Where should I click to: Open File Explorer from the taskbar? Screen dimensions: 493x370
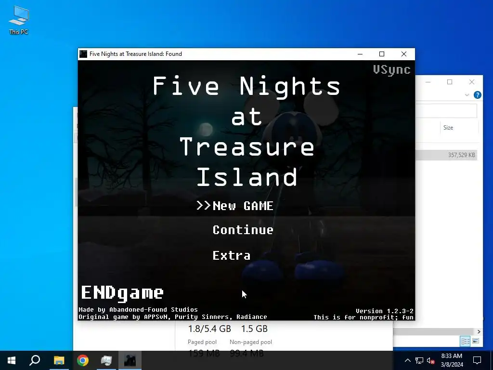click(x=59, y=360)
